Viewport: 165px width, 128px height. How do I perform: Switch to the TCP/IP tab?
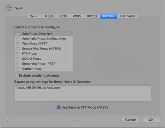(49, 16)
